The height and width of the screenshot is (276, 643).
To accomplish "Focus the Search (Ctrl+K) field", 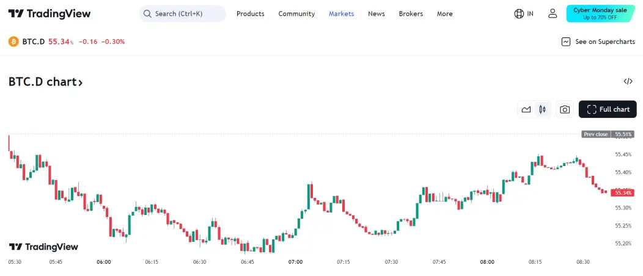I will pyautogui.click(x=183, y=13).
